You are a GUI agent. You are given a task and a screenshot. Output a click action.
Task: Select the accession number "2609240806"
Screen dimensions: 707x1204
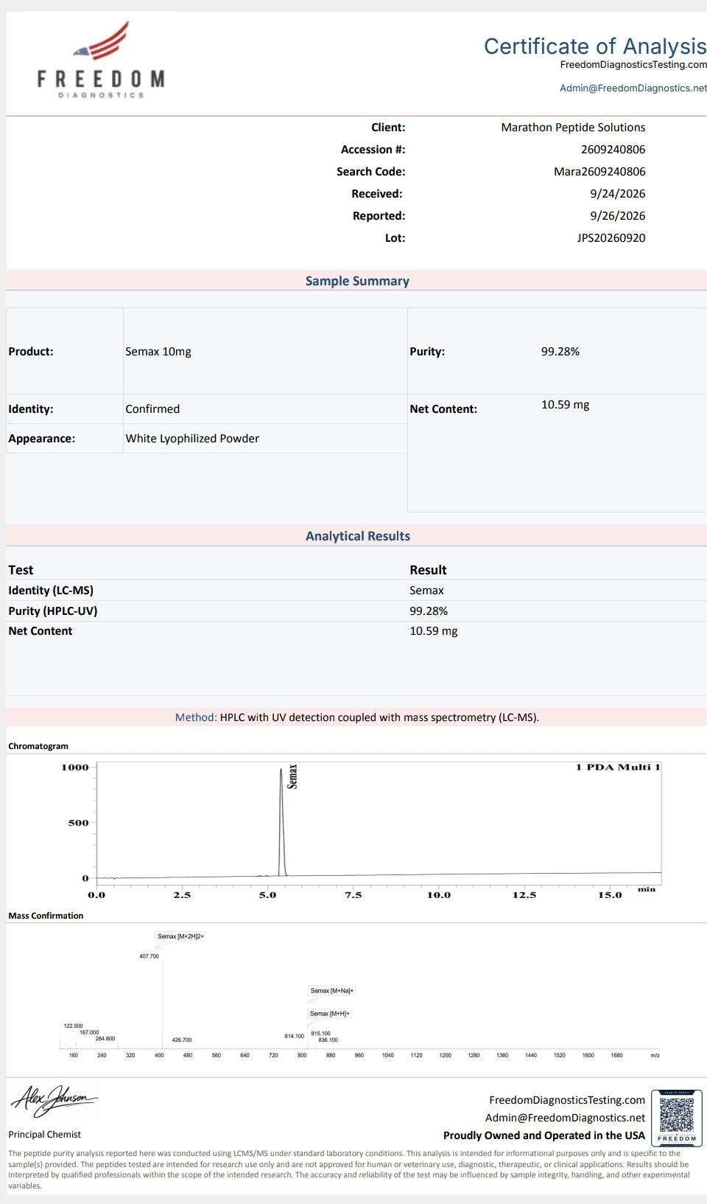[x=613, y=150]
